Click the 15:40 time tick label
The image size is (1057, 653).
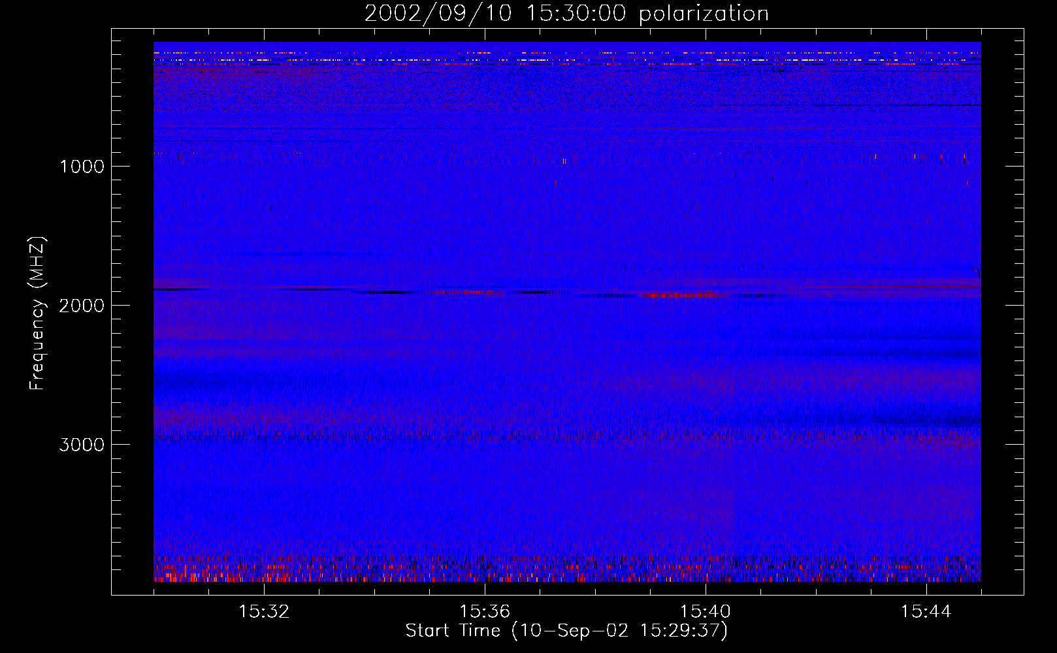pyautogui.click(x=706, y=612)
